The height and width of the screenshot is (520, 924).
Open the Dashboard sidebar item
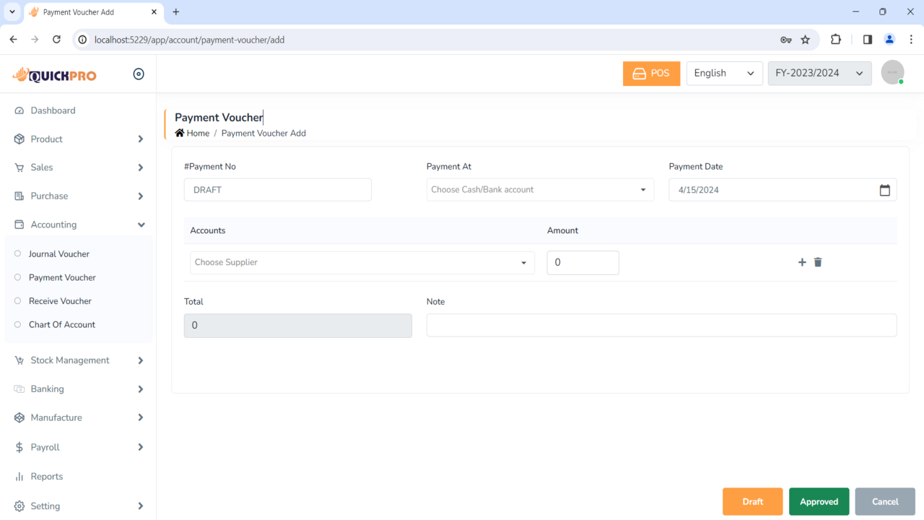tap(52, 110)
